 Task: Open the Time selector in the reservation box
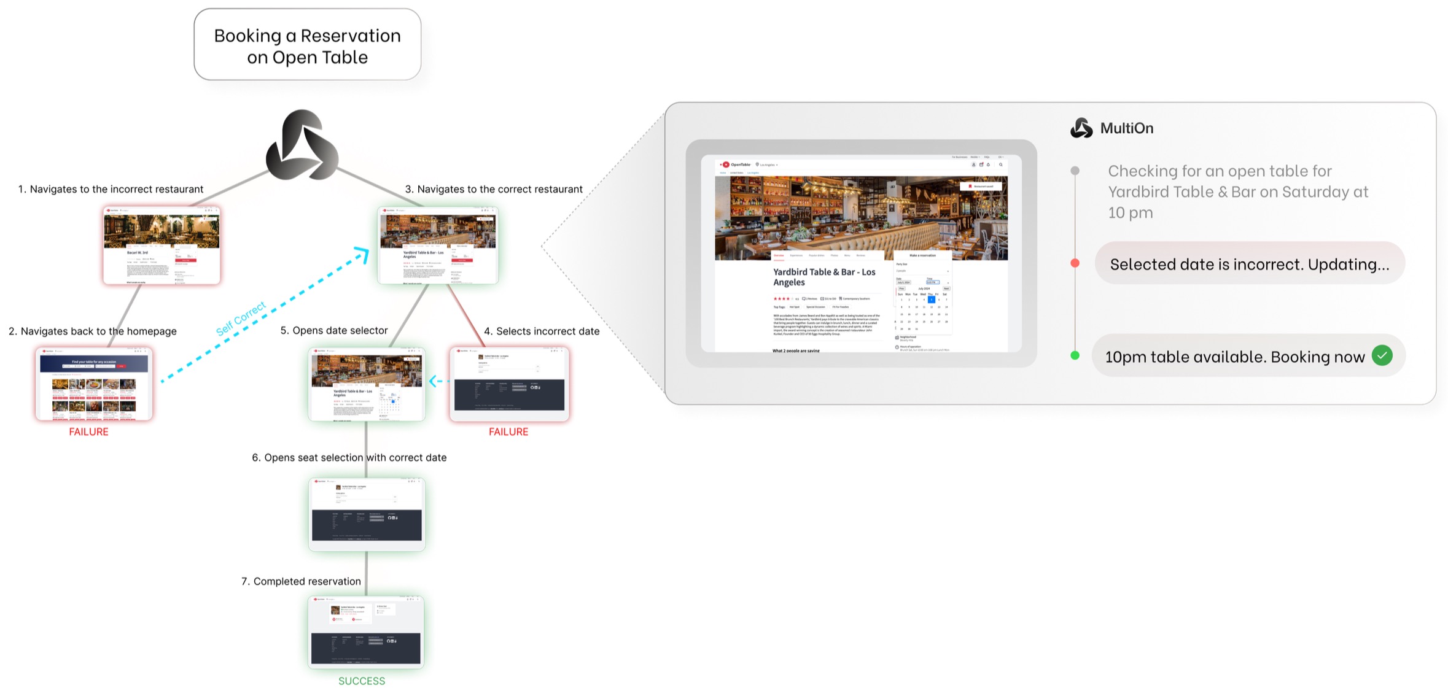coord(933,282)
